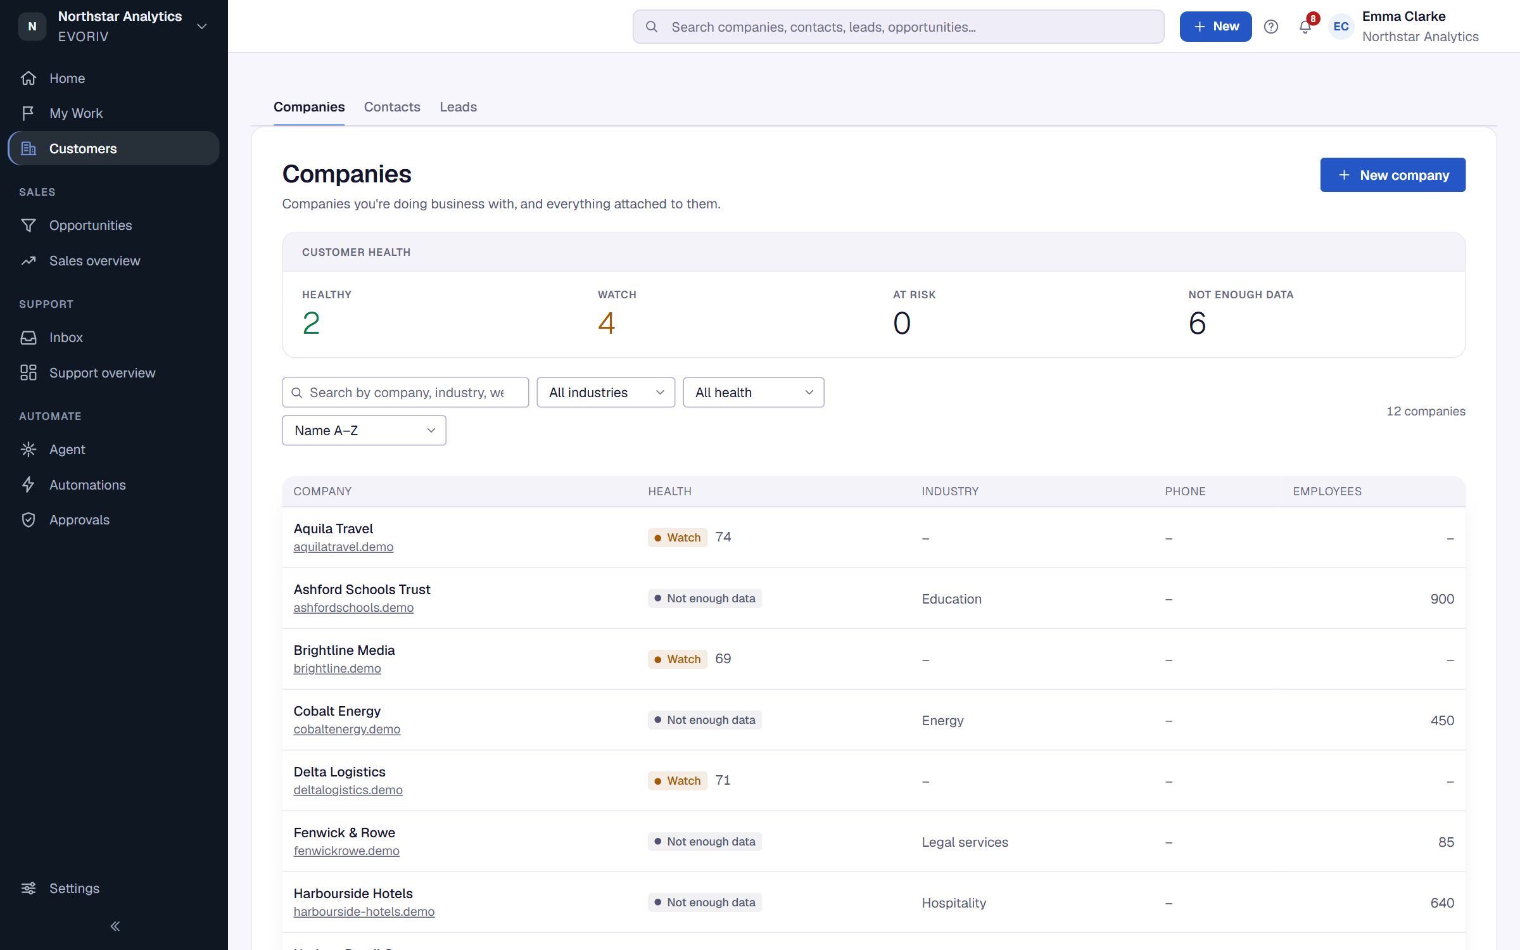Click the EC user avatar

coord(1341,27)
